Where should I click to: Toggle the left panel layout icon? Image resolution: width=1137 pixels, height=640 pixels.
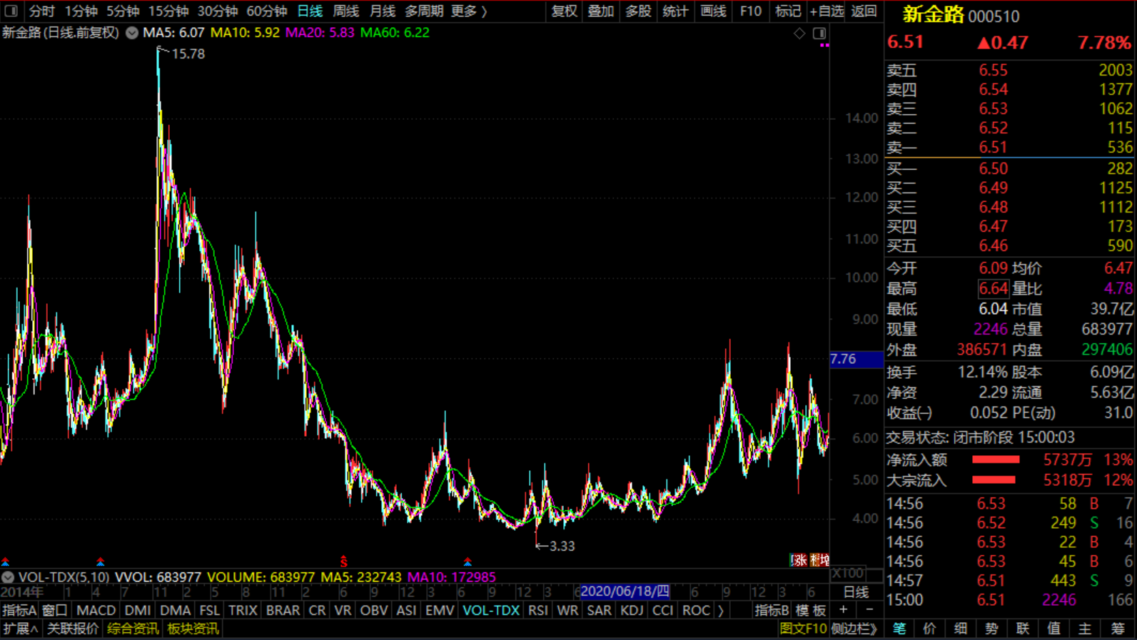point(11,11)
